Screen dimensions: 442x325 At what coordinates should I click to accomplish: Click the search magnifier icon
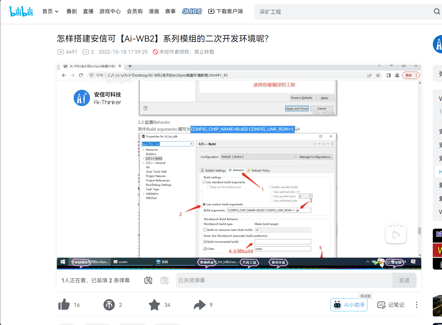(437, 11)
